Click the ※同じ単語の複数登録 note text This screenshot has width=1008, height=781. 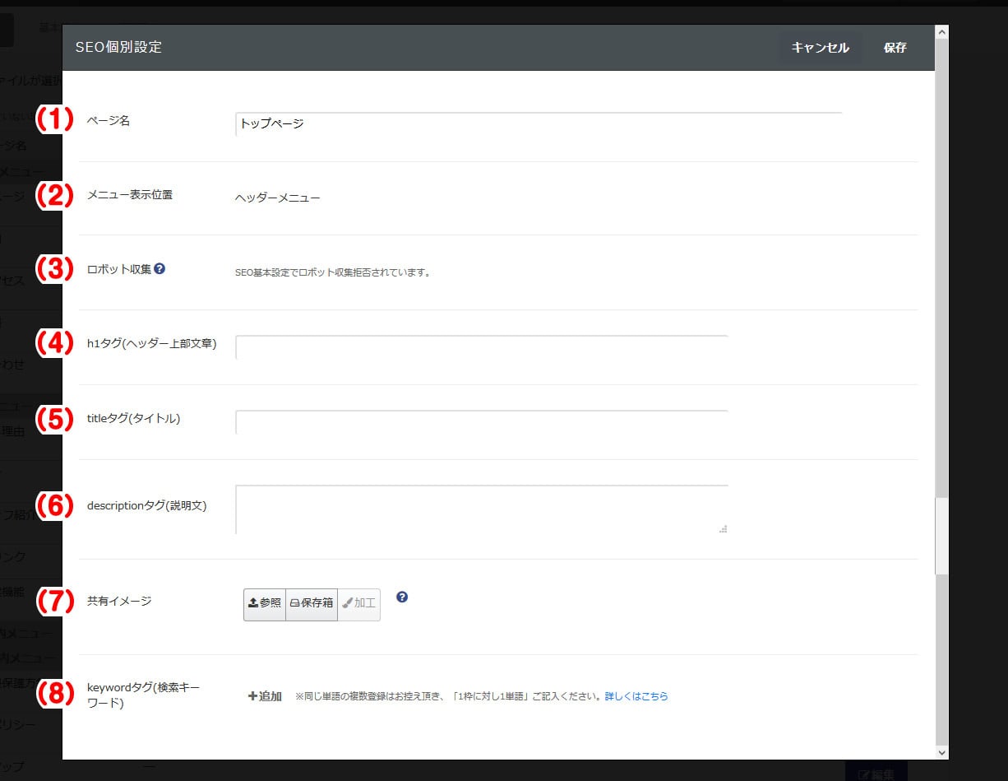pos(449,696)
